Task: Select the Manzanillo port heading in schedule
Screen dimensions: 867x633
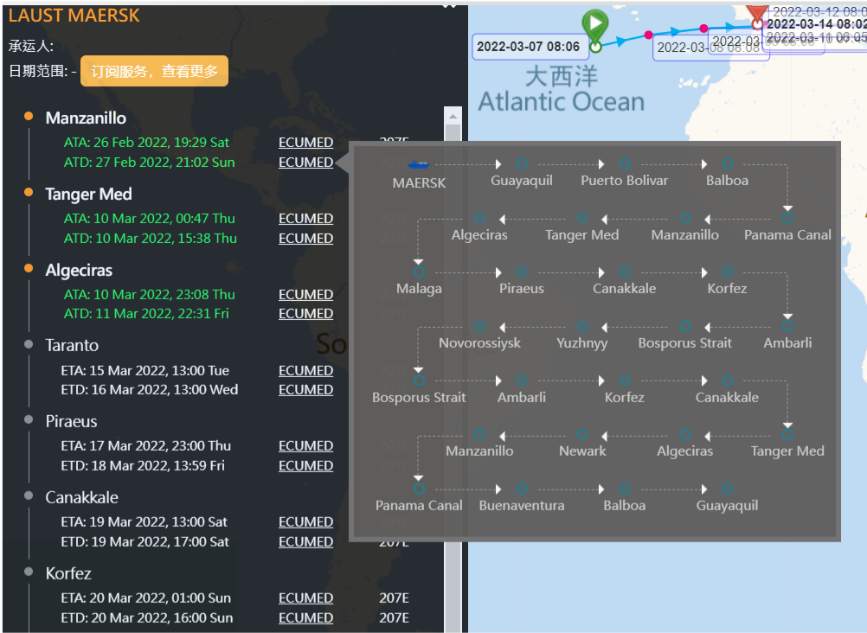Action: pos(86,118)
